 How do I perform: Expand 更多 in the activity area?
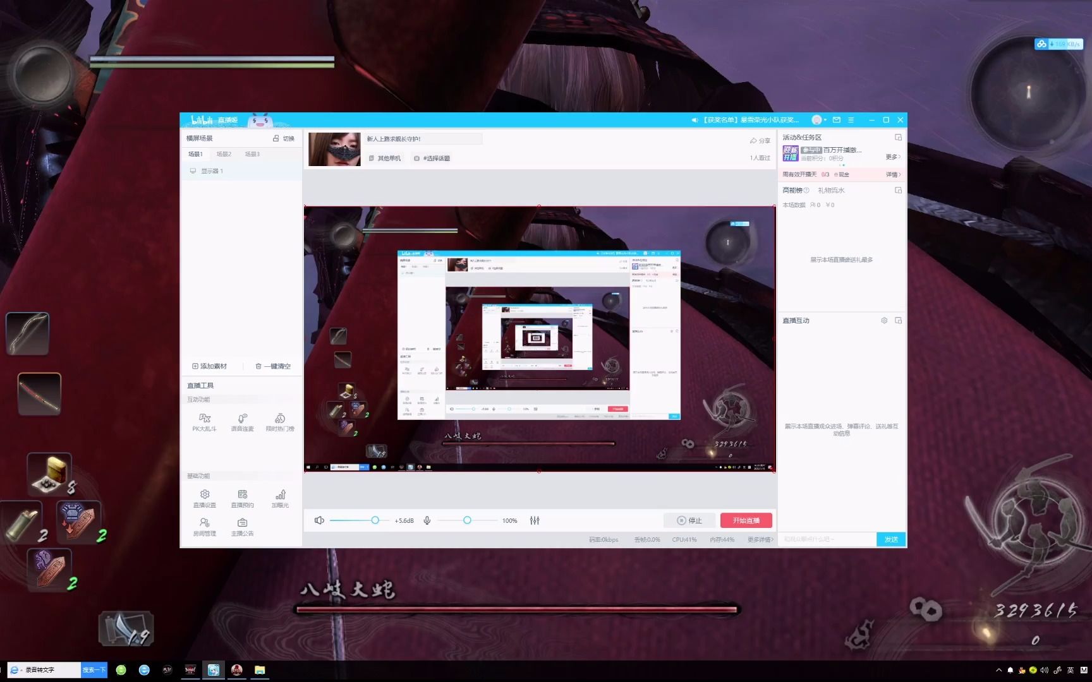tap(893, 157)
